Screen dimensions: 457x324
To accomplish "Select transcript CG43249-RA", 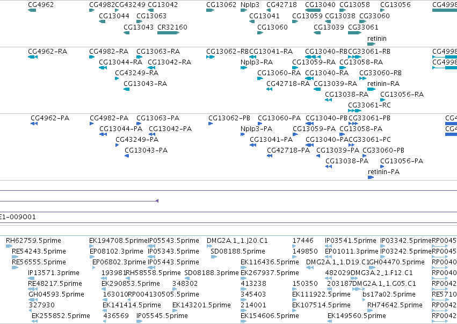I will tap(137, 73).
